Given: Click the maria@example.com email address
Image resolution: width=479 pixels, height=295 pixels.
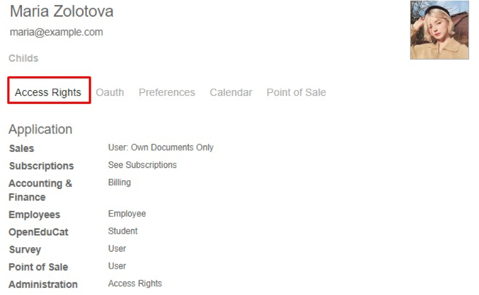Looking at the screenshot, I should tap(57, 32).
